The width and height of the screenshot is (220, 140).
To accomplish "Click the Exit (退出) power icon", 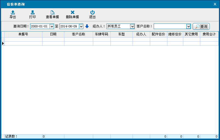I will pyautogui.click(x=92, y=13).
